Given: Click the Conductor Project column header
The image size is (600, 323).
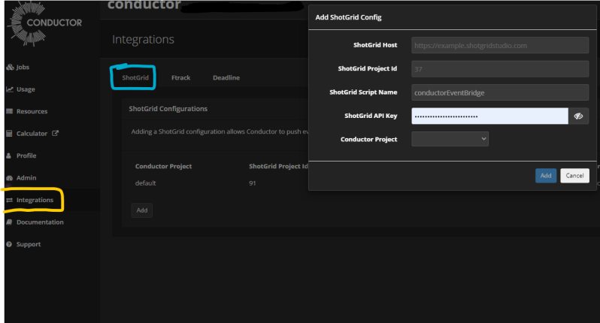Looking at the screenshot, I should pos(163,167).
